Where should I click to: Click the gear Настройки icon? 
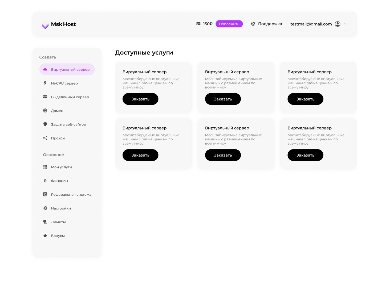(45, 208)
